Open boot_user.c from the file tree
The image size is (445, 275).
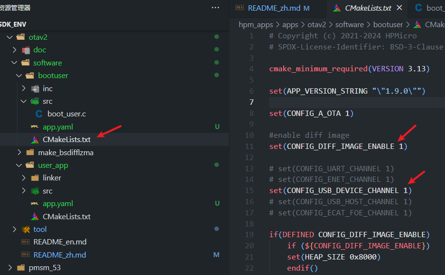pyautogui.click(x=66, y=114)
